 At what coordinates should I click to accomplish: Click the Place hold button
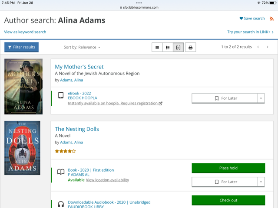228,168
